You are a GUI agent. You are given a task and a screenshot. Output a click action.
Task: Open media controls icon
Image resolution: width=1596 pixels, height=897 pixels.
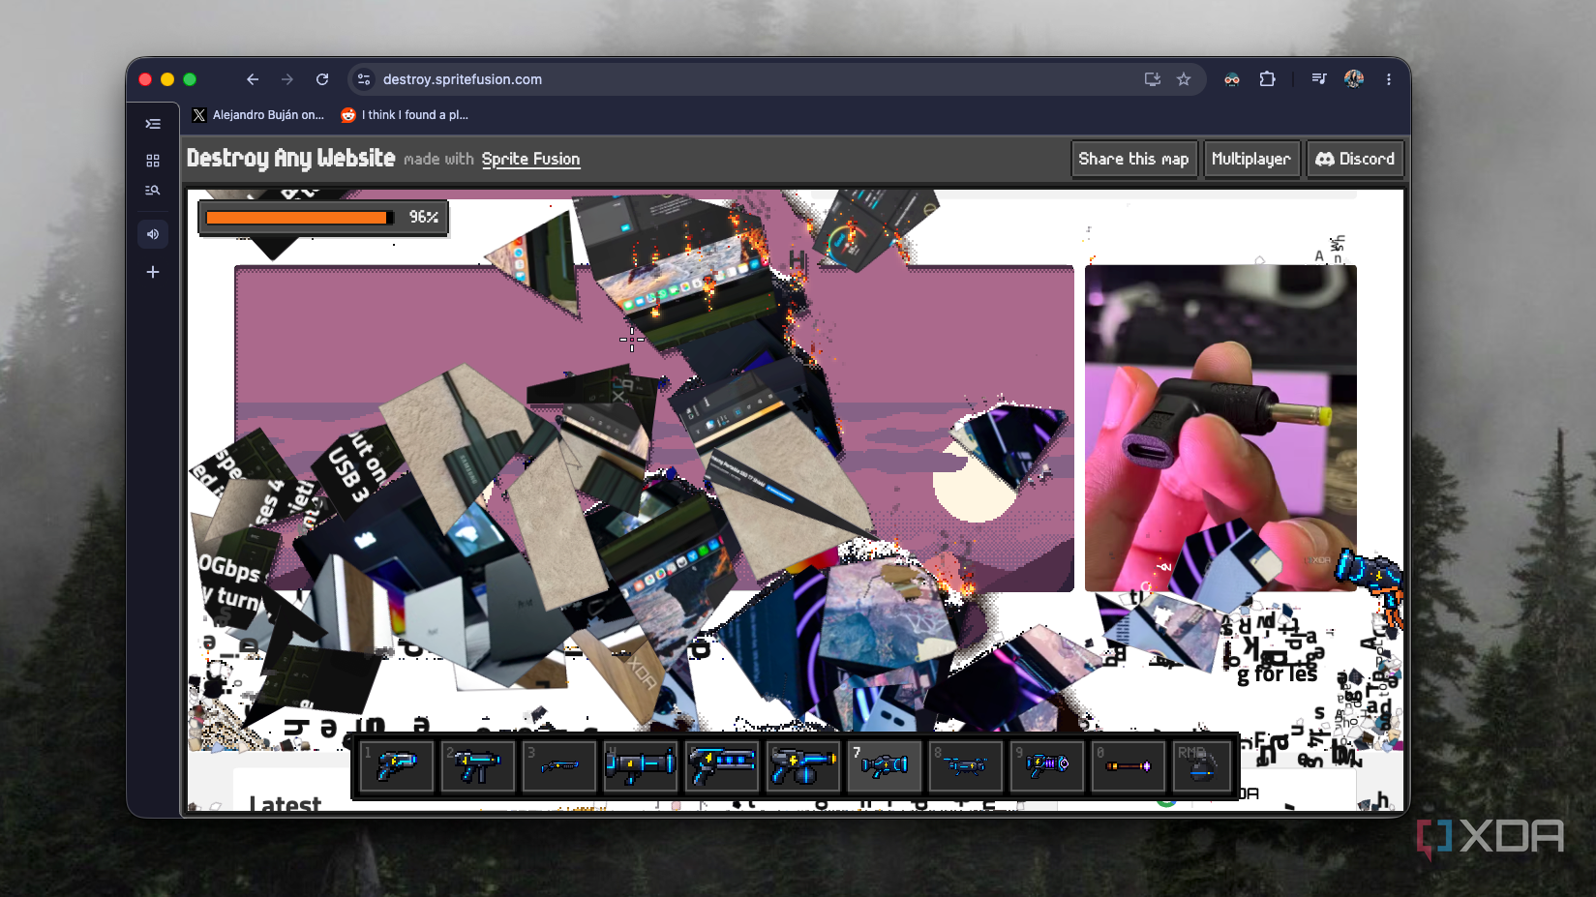(1319, 79)
